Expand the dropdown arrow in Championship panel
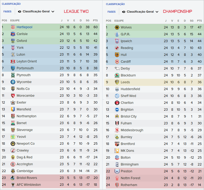The width and height of the screenshot is (204, 190). coord(157,12)
